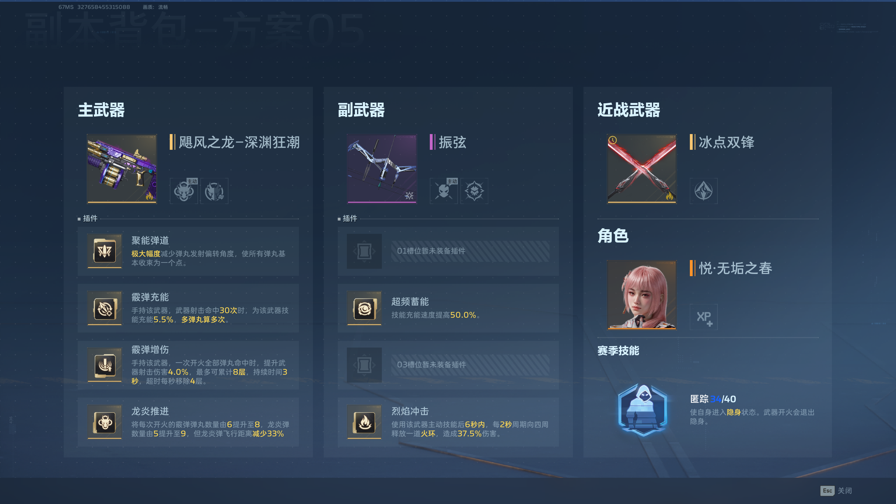The width and height of the screenshot is (896, 504).
Task: Select empty 03槽位 plugin slot
Action: click(448, 365)
